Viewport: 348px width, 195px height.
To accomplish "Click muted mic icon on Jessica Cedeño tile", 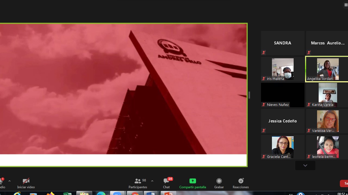I will (264, 131).
